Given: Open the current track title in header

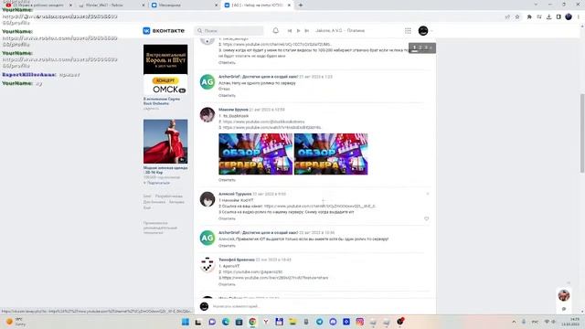Looking at the screenshot, I should click(340, 30).
